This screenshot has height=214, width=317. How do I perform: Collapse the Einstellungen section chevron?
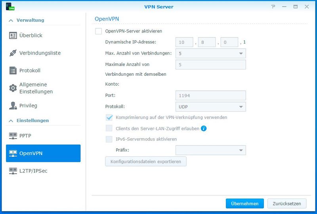point(11,121)
